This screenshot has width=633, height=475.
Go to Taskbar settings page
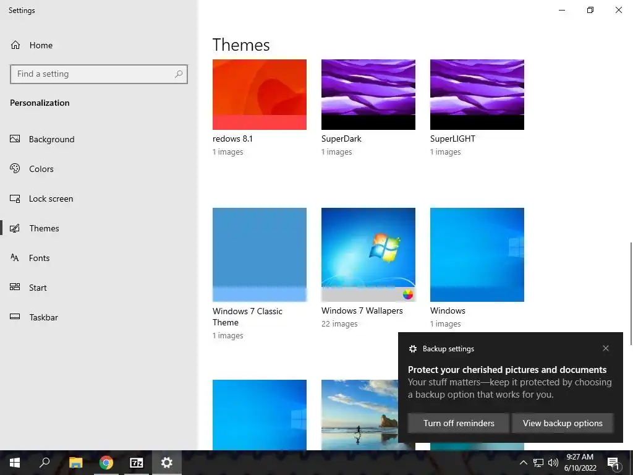tap(44, 317)
